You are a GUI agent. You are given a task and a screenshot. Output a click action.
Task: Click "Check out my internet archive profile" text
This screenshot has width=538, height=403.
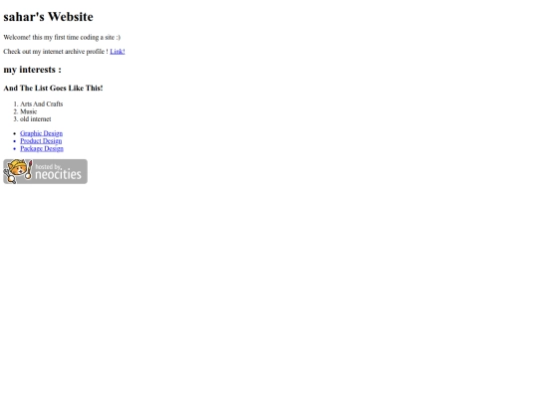(x=54, y=52)
